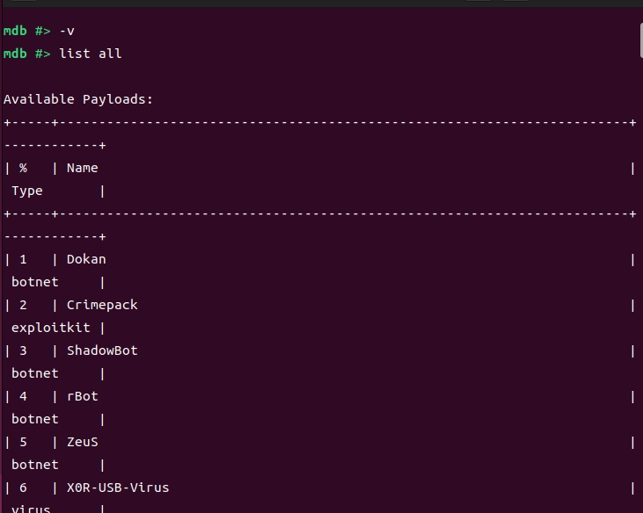
Task: Click the 'botnet' type under ShadowBot
Action: point(35,373)
